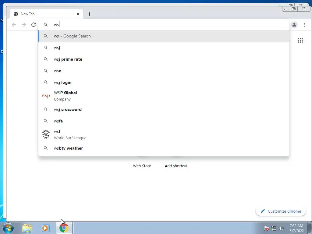This screenshot has width=312, height=234.
Task: Click the address bar containing ws
Action: coord(164,25)
